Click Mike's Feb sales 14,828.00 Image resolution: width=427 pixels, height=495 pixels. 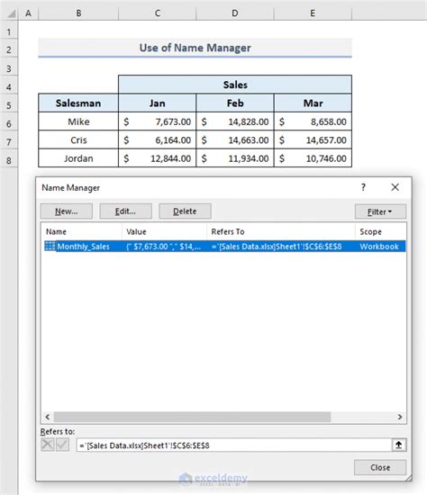(235, 121)
